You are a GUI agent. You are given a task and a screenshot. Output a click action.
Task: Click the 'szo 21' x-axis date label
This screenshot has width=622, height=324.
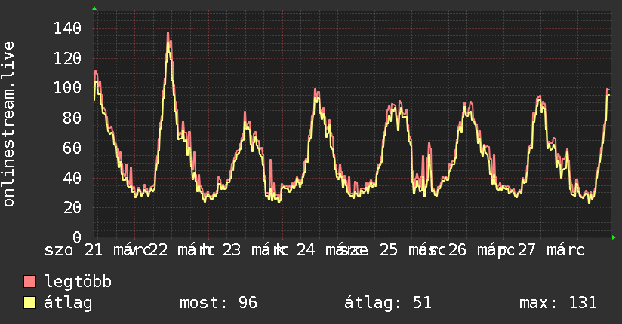click(73, 250)
